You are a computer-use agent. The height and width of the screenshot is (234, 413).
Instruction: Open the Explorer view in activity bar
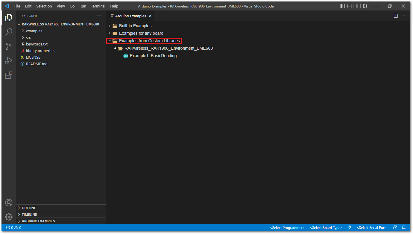tap(8, 17)
